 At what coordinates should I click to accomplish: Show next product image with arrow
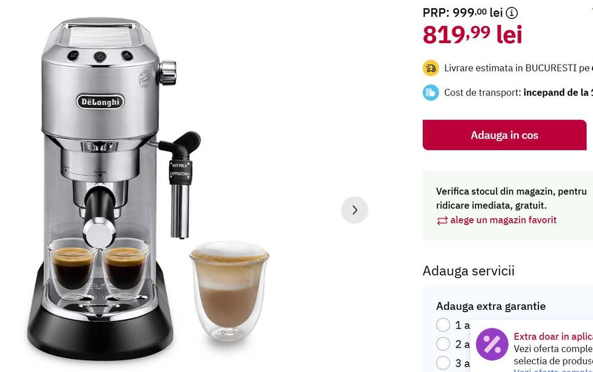pos(355,210)
